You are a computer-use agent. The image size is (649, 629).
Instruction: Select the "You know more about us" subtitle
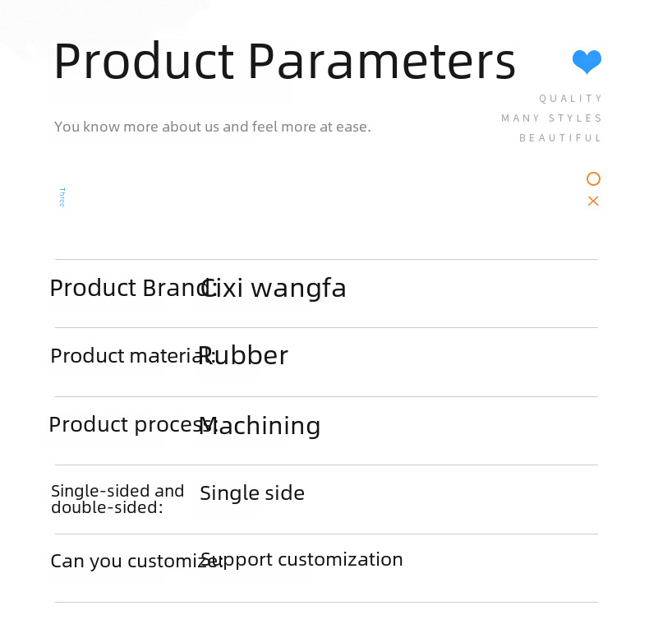[x=212, y=127]
